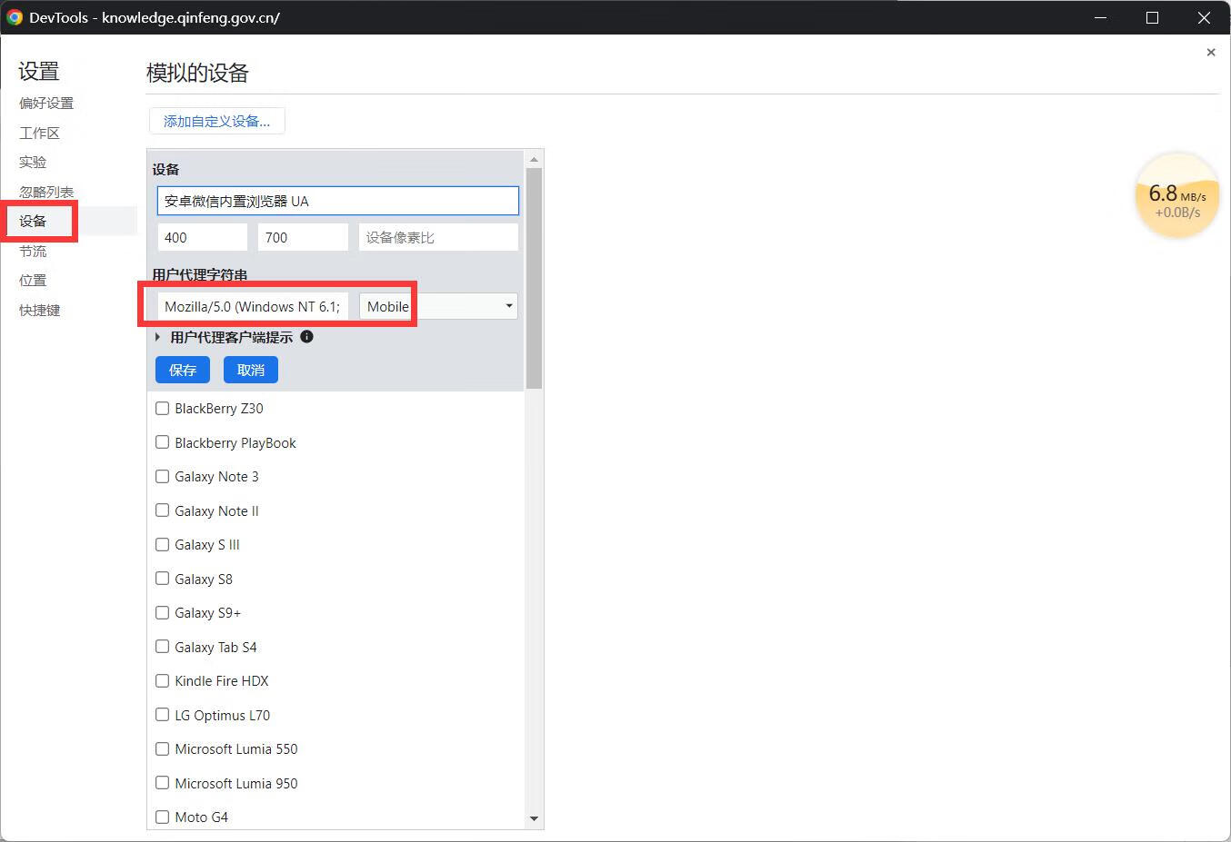The image size is (1231, 842).
Task: Click the device list scrollbar down arrow
Action: coord(534,818)
